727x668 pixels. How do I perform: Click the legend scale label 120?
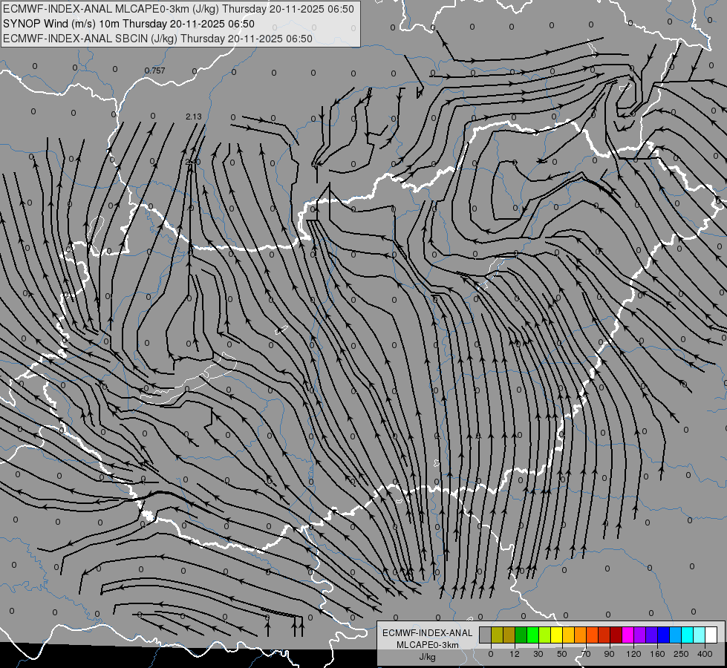tap(633, 654)
